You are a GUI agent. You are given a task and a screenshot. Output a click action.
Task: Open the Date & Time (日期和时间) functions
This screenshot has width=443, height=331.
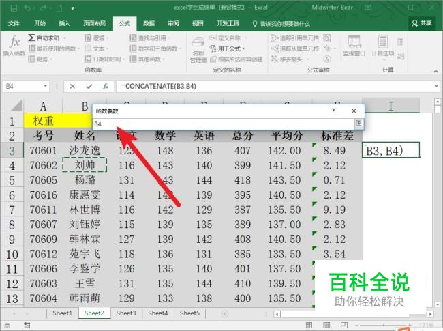point(104,59)
